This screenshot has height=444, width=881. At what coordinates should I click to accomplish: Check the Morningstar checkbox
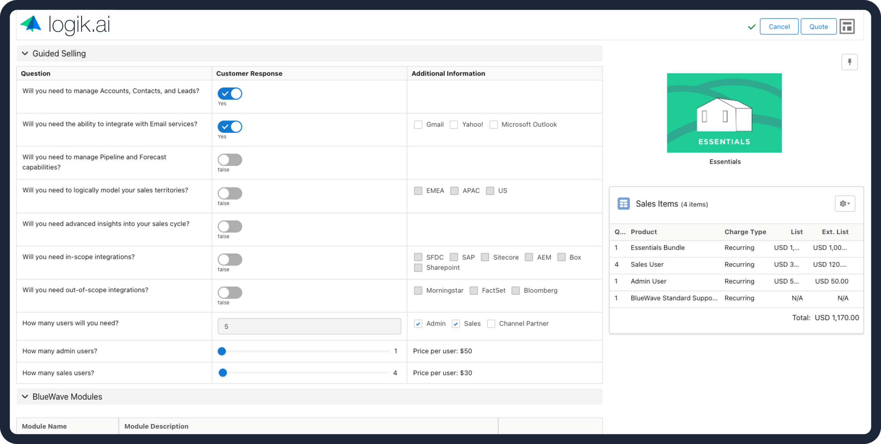tap(418, 290)
